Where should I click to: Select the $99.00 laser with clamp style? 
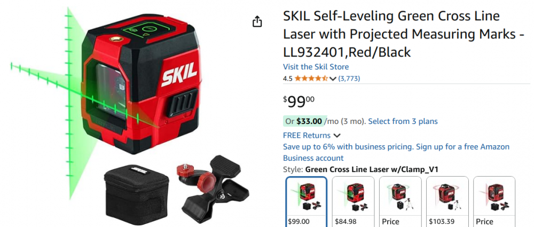point(306,201)
